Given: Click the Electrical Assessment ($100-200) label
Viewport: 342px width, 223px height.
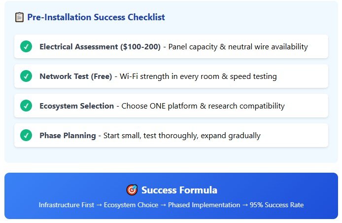Looking at the screenshot, I should (x=100, y=47).
